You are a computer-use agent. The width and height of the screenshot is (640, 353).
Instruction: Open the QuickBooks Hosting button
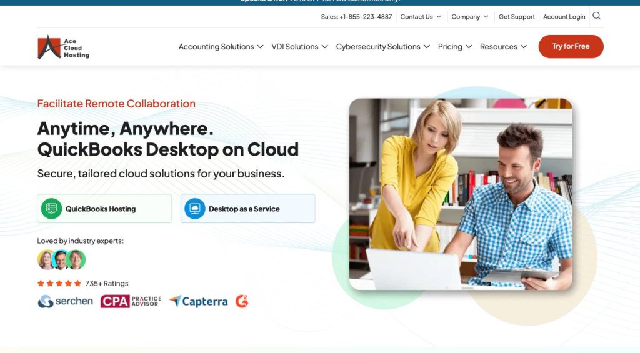pos(104,209)
